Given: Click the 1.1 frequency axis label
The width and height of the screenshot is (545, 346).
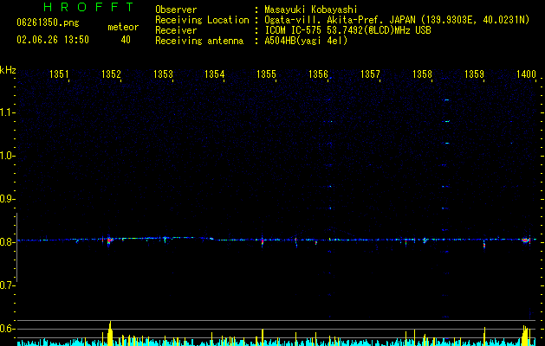Looking at the screenshot, I should [7, 112].
